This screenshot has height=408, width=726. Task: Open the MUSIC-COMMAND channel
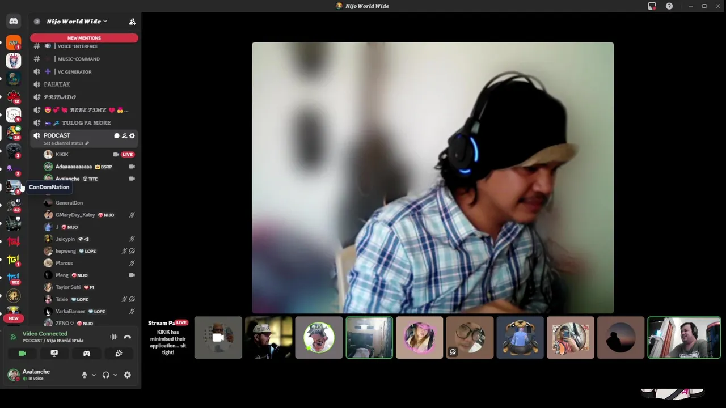tap(84, 59)
